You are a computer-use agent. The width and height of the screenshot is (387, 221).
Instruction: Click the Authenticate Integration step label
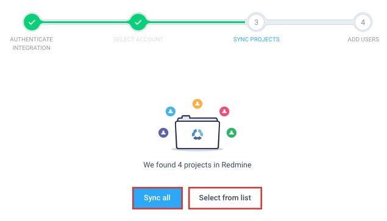click(x=31, y=44)
